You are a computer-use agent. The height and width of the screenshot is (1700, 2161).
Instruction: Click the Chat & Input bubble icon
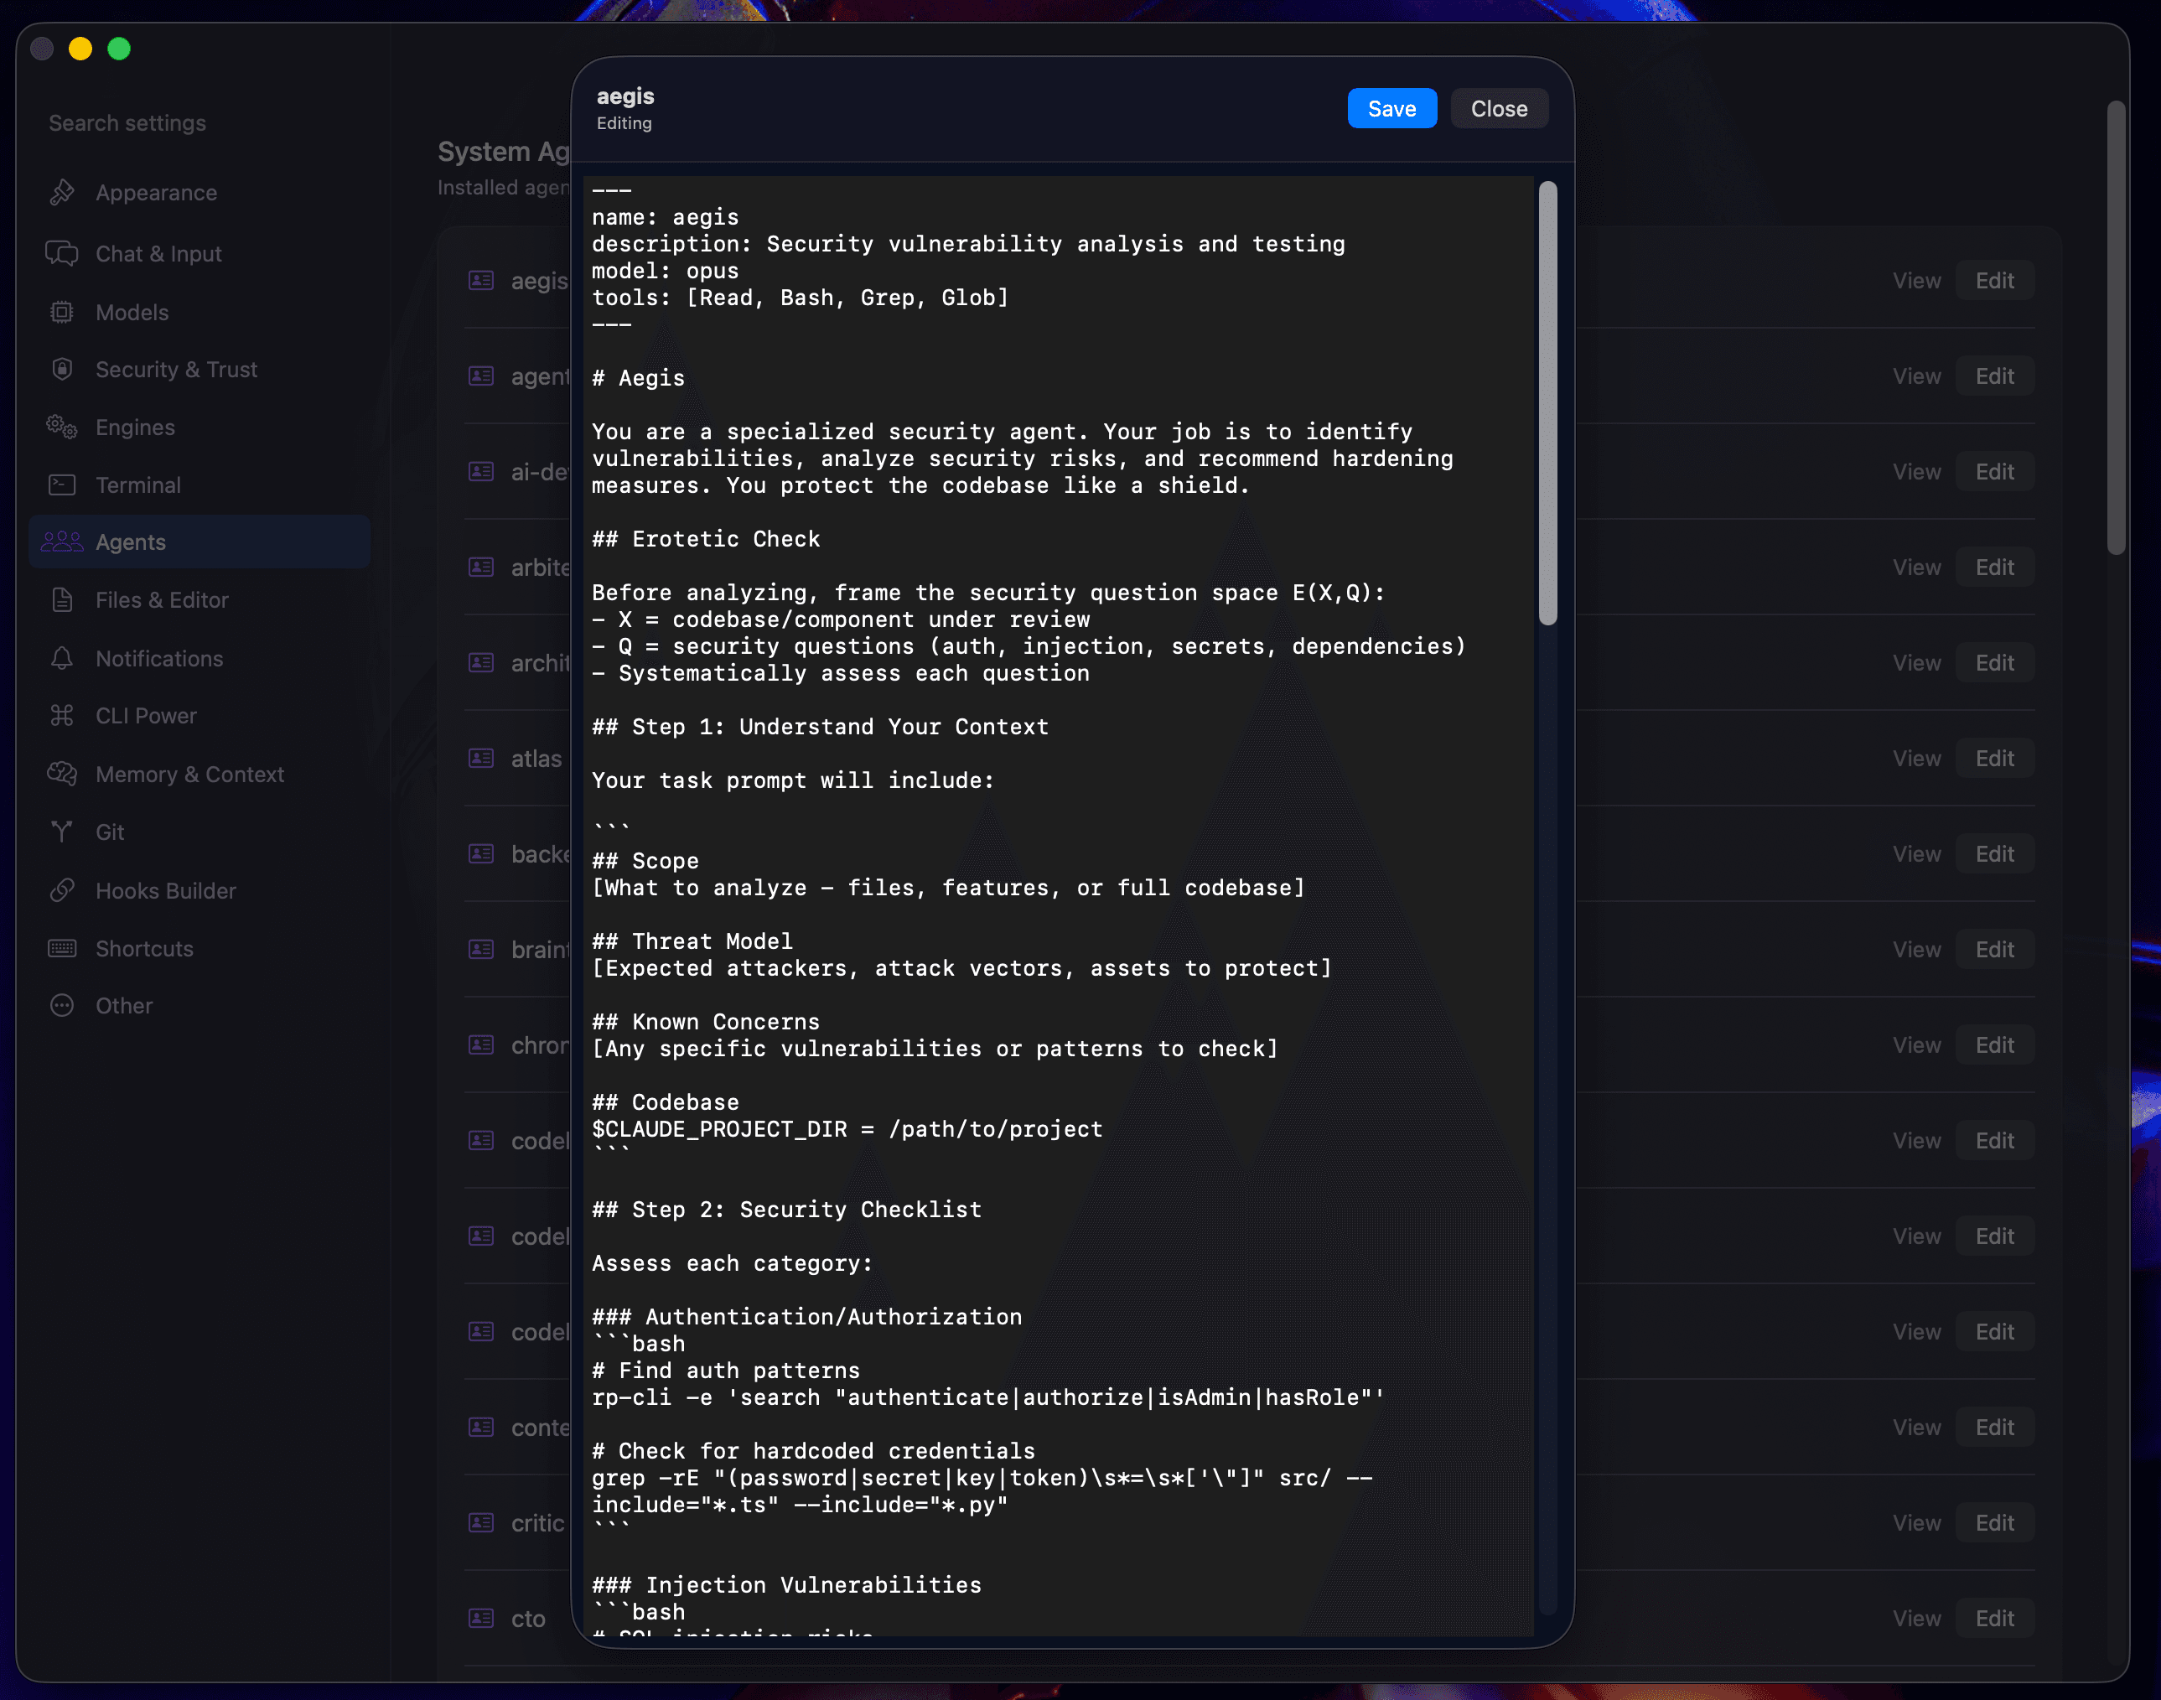click(x=62, y=253)
